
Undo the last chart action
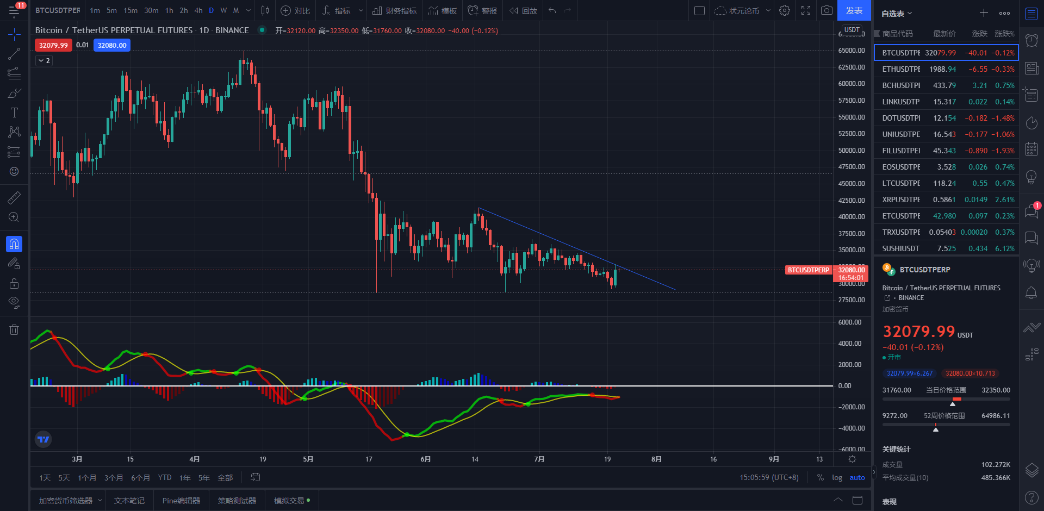coord(552,10)
